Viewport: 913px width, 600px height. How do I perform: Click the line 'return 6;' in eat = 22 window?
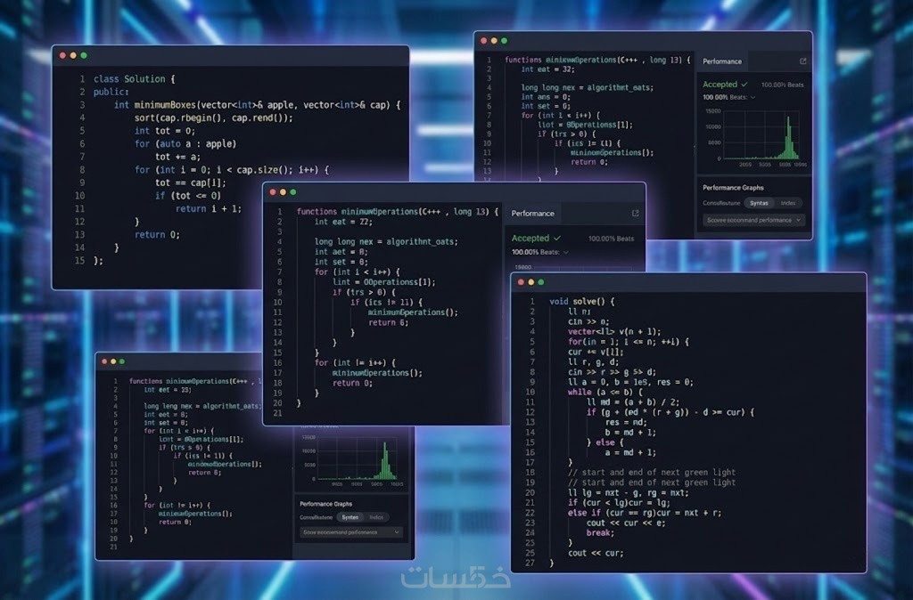click(389, 322)
